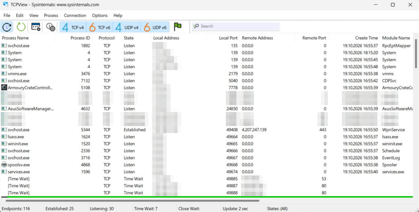Sort by Remote Port column header

coord(314,38)
